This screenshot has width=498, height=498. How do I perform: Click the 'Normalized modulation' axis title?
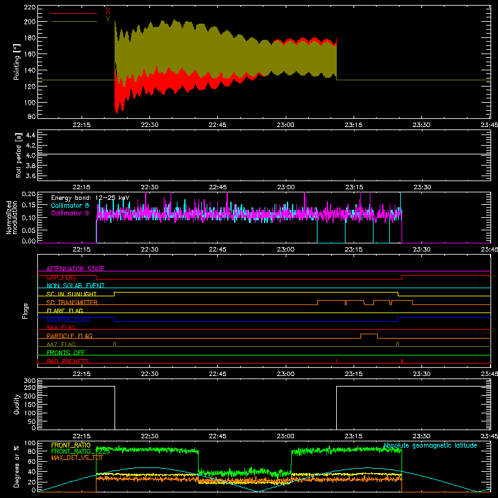pos(12,217)
